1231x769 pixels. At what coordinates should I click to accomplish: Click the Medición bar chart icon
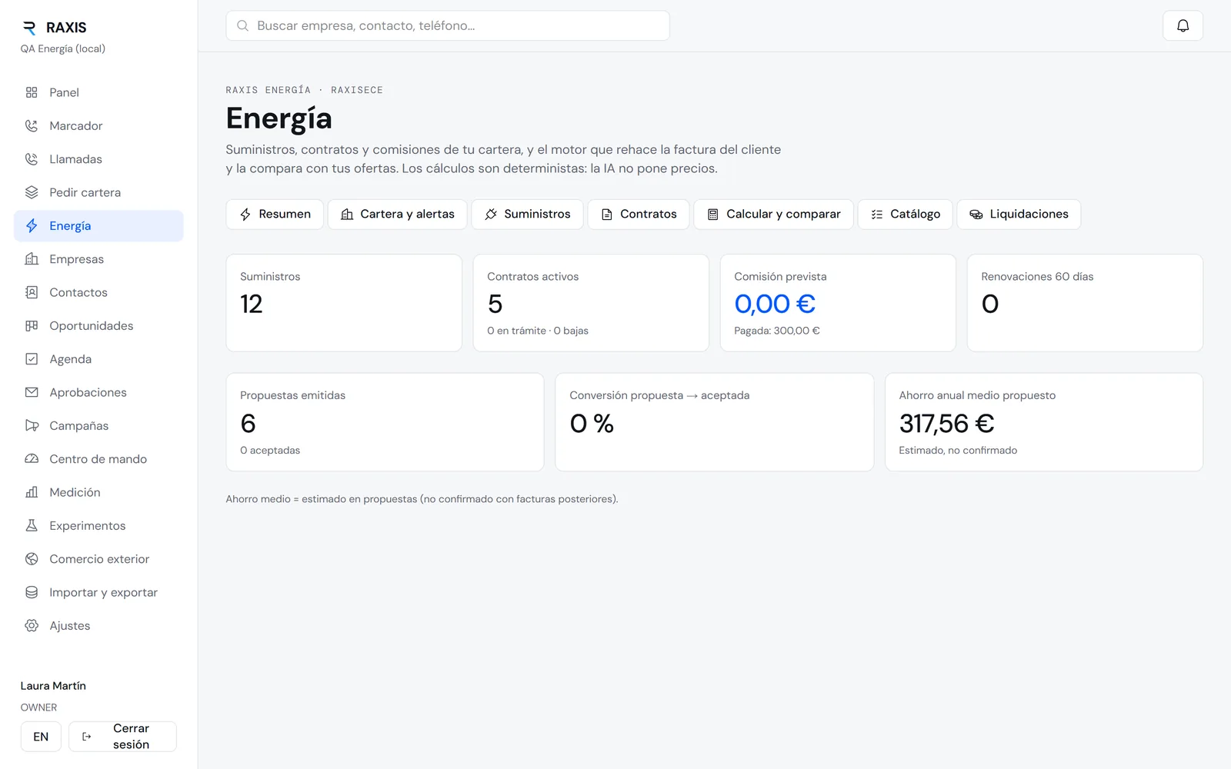[x=32, y=492]
